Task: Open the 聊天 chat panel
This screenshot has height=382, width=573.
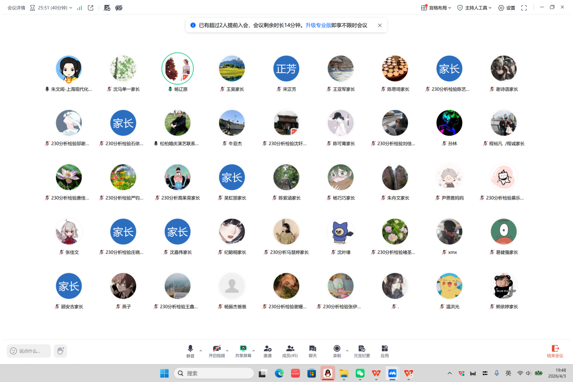Action: (x=312, y=351)
